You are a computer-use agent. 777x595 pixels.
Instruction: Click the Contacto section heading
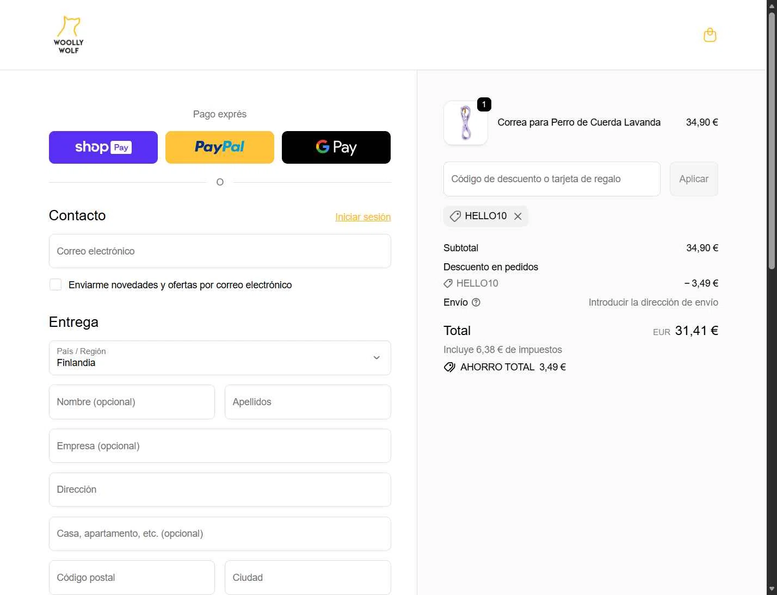click(x=77, y=215)
